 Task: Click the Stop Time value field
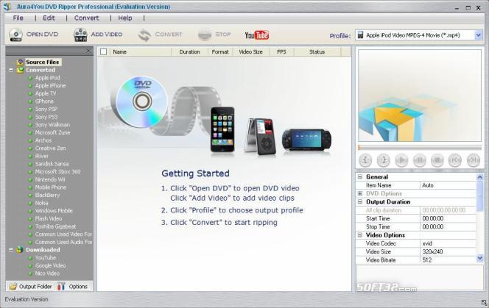click(x=448, y=226)
